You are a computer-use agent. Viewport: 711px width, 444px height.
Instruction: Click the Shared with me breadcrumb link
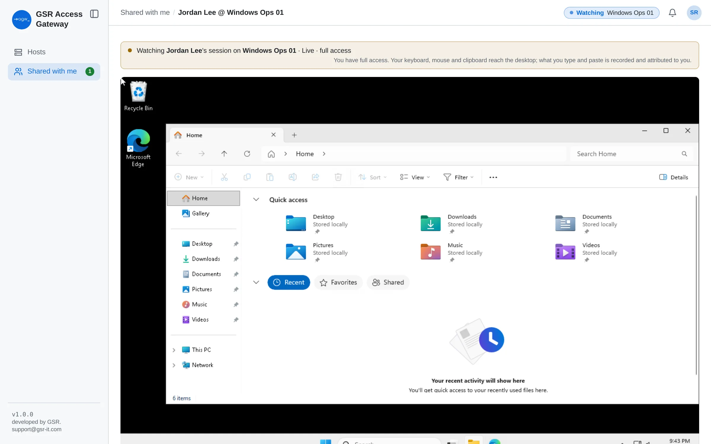click(145, 12)
